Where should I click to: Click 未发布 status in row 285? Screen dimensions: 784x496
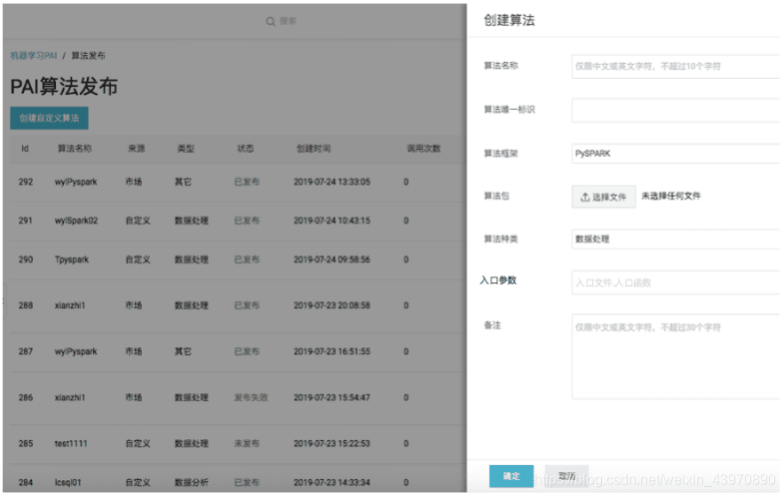pos(247,444)
